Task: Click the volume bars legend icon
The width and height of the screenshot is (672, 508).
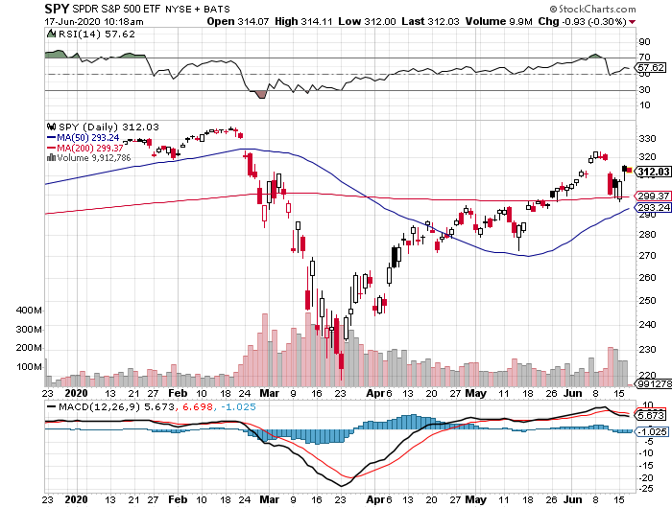Action: [51, 157]
